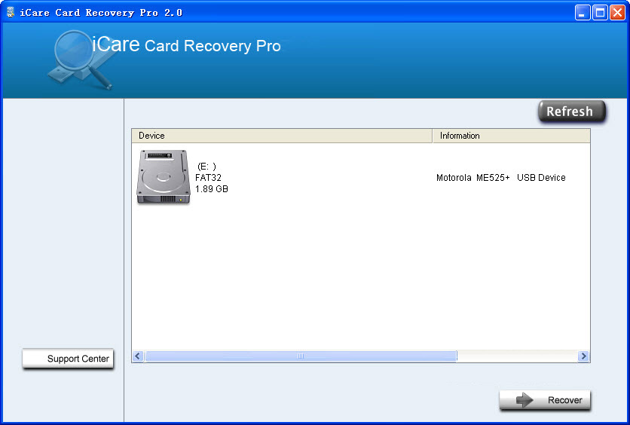Click the arrow icon on Recover button
This screenshot has width=630, height=425.
(x=524, y=401)
